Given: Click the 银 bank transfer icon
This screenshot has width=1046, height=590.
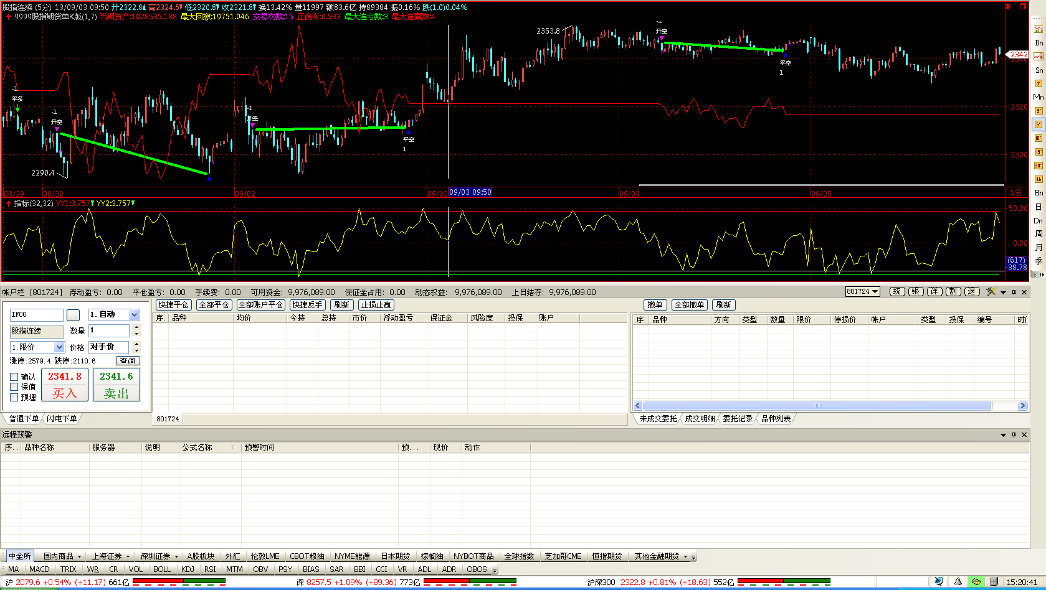Looking at the screenshot, I should click(x=916, y=292).
